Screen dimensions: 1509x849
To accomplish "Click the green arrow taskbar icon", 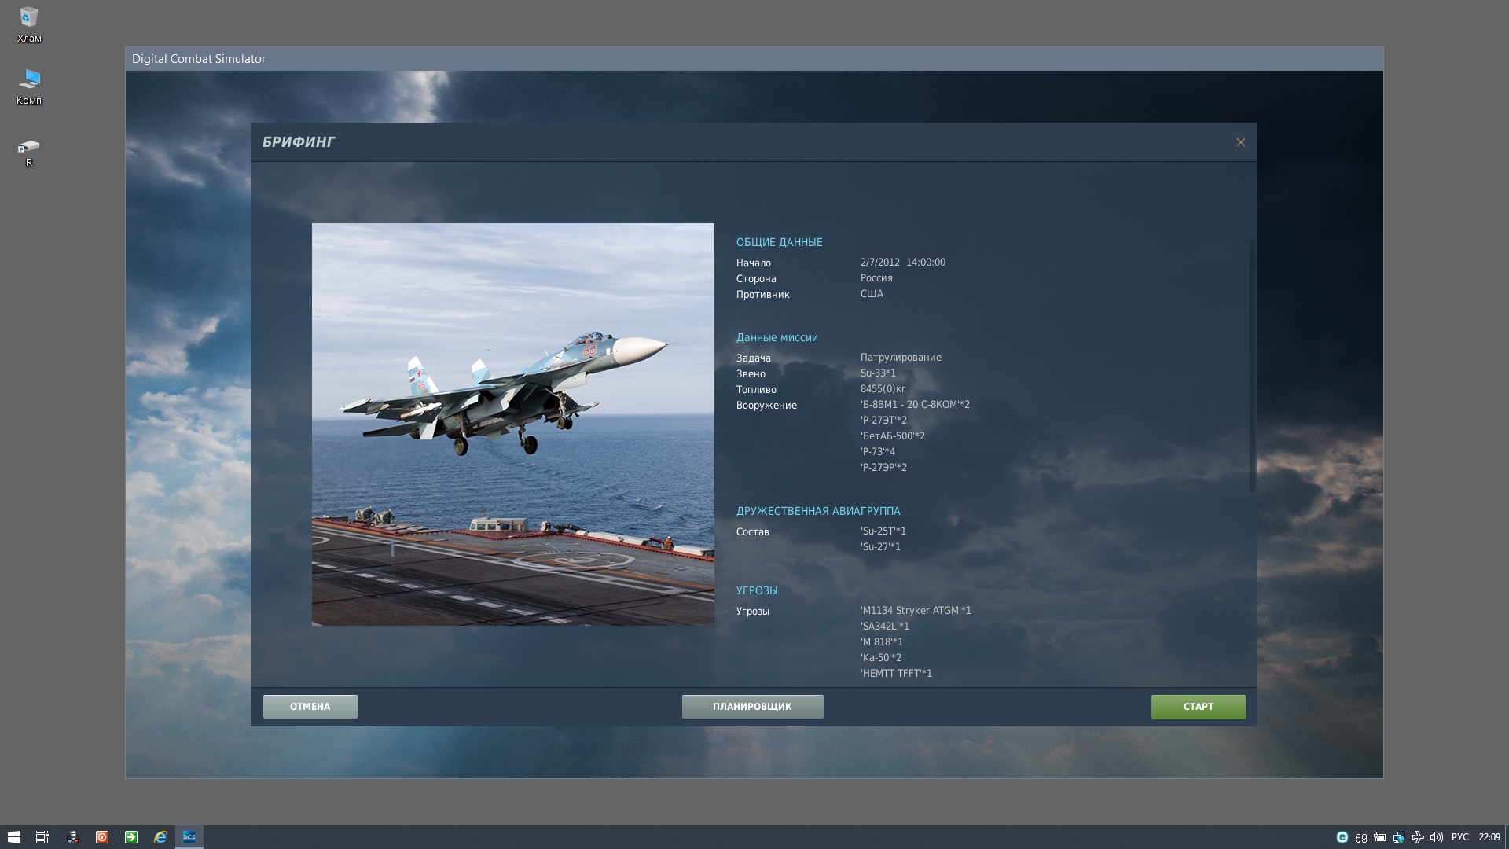I will click(x=131, y=837).
